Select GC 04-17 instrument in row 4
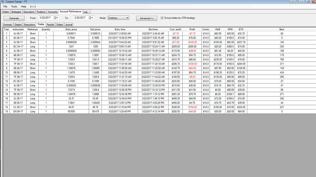 [x=18, y=46]
